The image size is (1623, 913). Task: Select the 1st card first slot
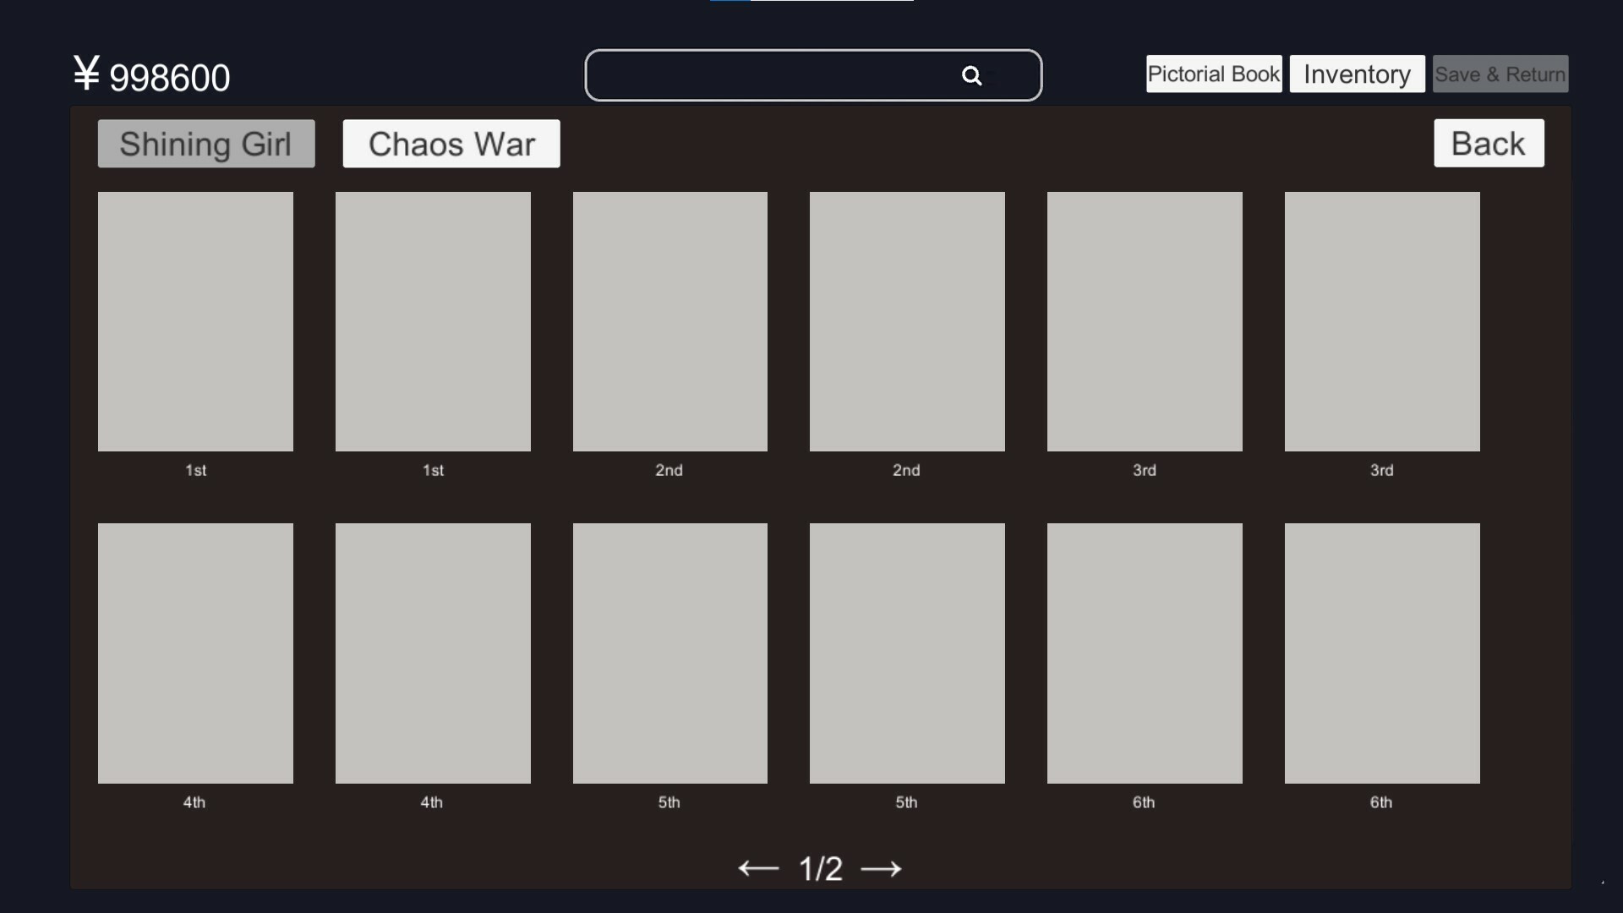coord(195,321)
